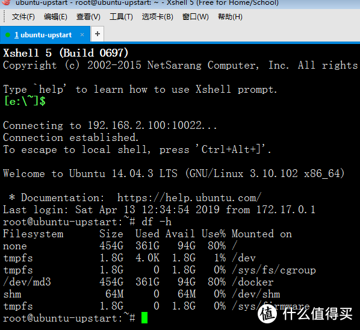Click the '172.17.0.1' last login address
Image resolution: width=360 pixels, height=330 pixels.
click(286, 210)
